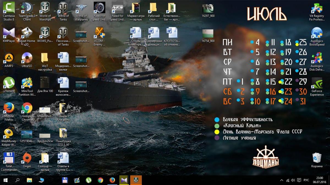Switch РУС input language indicator
The width and height of the screenshot is (330, 185).
[x=306, y=180]
